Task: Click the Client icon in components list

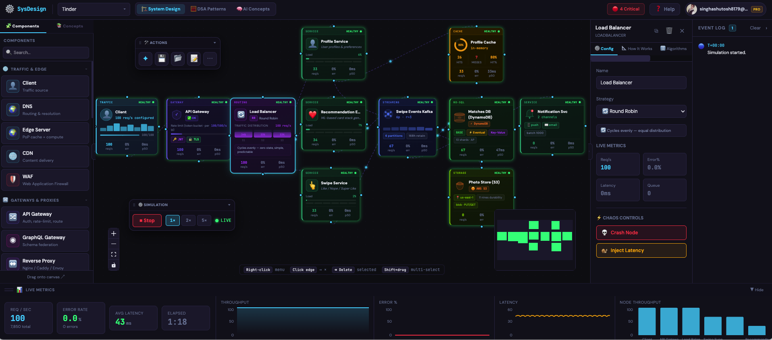Action: [13, 86]
